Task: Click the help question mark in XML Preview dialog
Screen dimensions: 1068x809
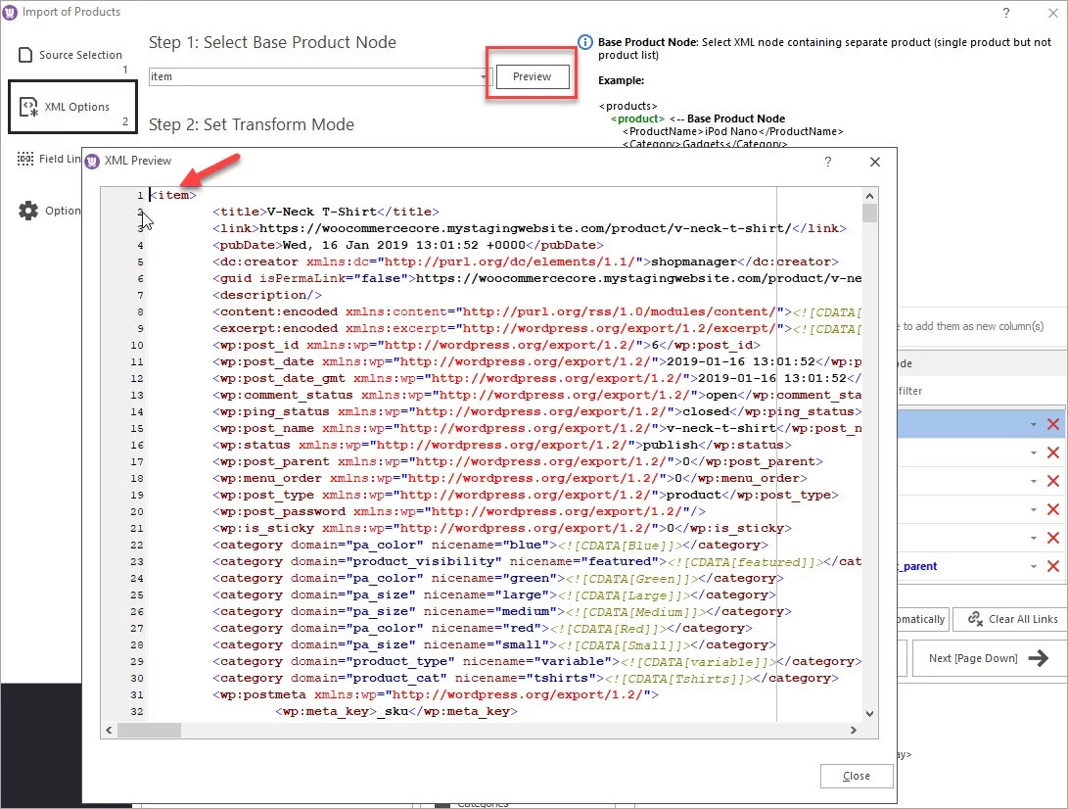Action: tap(827, 162)
